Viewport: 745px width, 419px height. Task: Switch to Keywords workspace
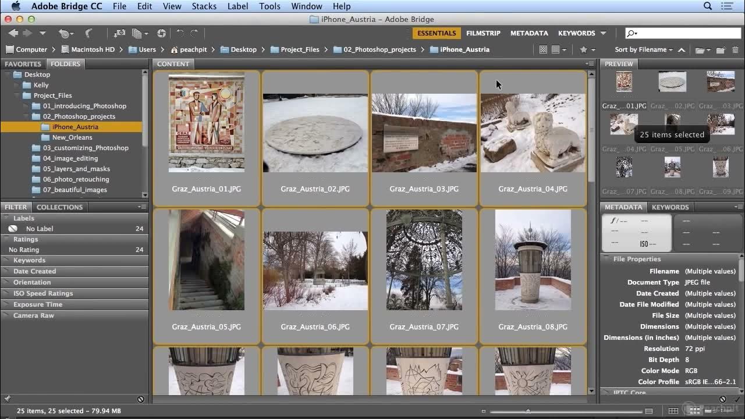tap(576, 33)
